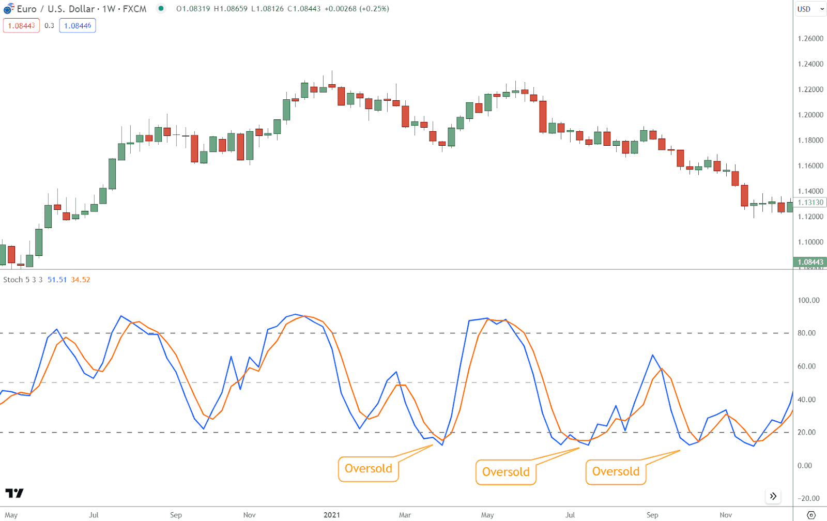Select the Euro / U.S. Dollar symbol title
This screenshot has width=827, height=521.
tap(56, 9)
